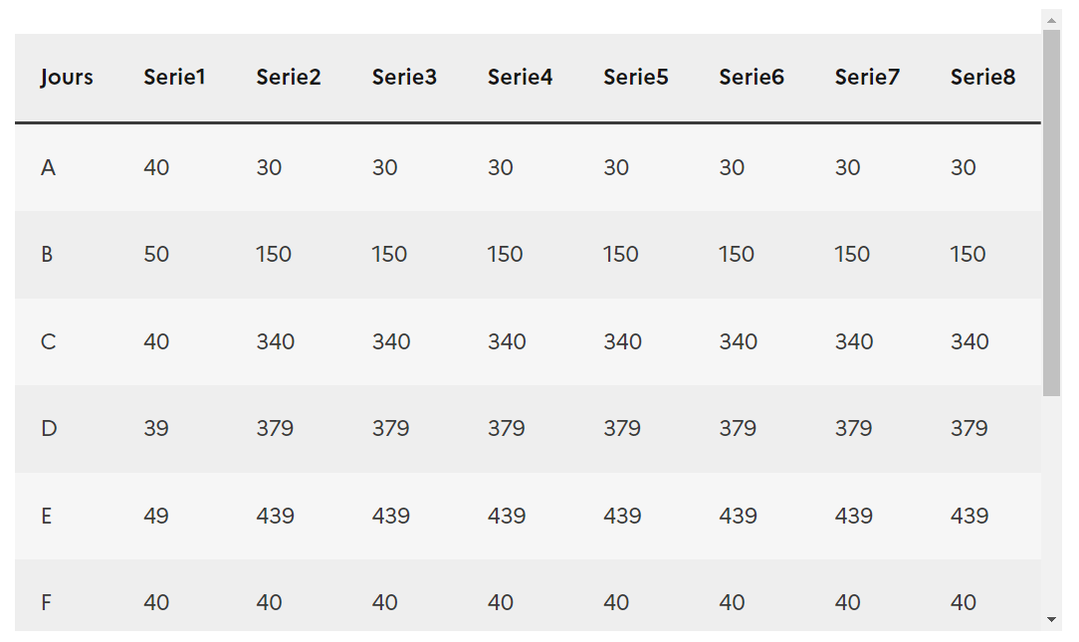Click the scrollbar down arrow
The width and height of the screenshot is (1079, 642).
(1051, 619)
